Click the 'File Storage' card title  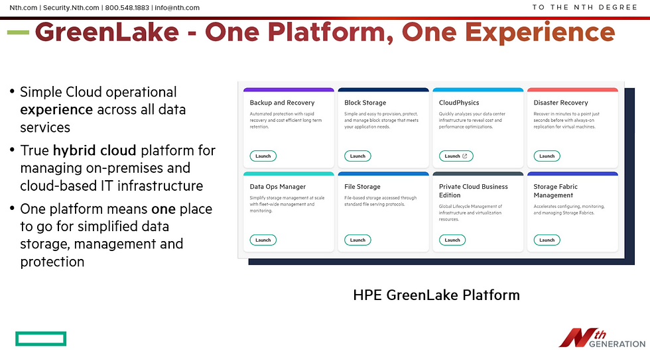click(362, 187)
